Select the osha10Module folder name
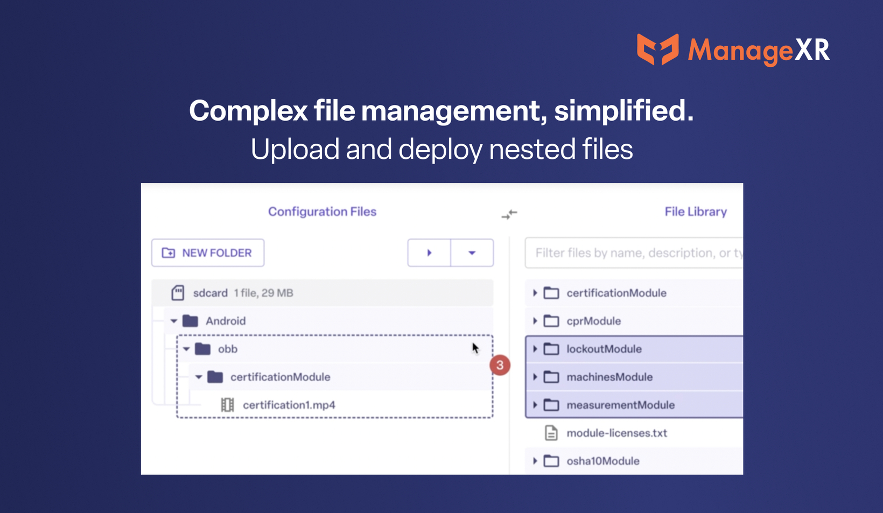Screen dimensions: 883x513 (x=603, y=461)
